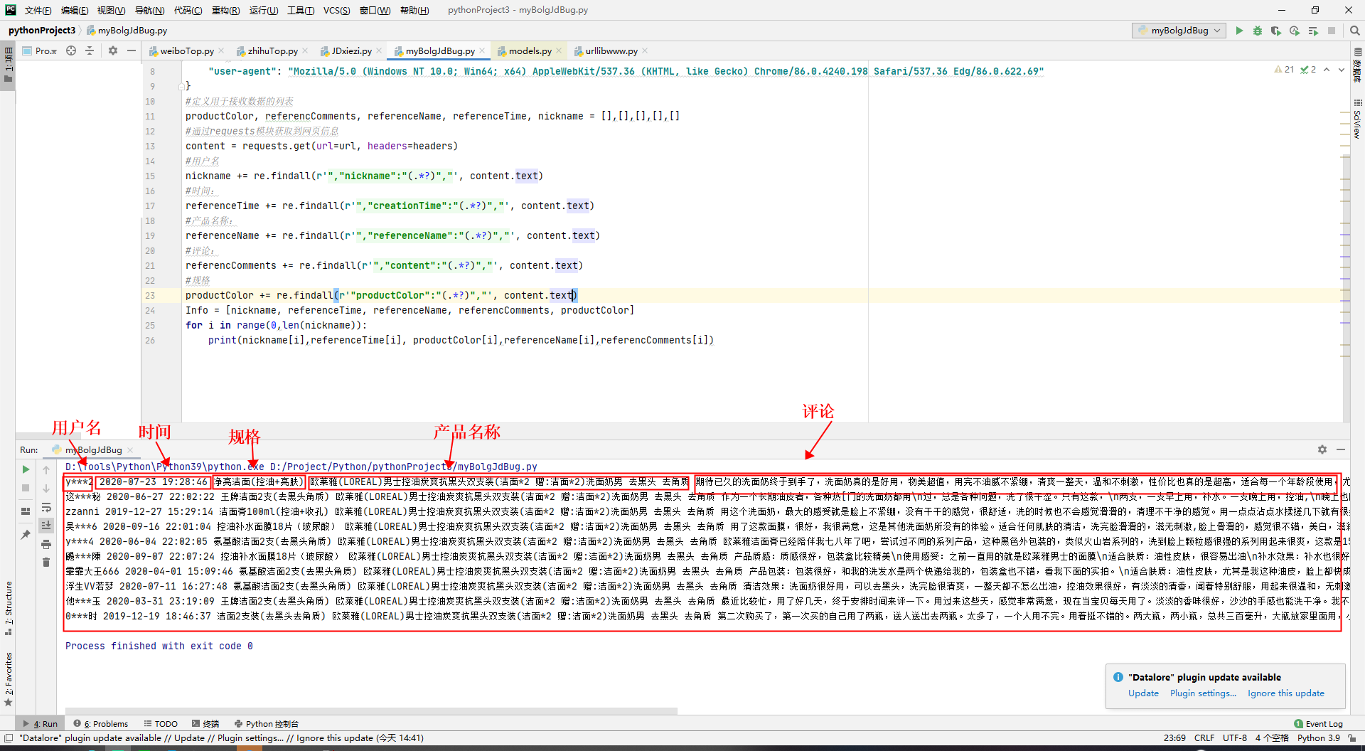Click pythonProject3 breadcrumb
Image resolution: width=1365 pixels, height=751 pixels.
[x=42, y=31]
